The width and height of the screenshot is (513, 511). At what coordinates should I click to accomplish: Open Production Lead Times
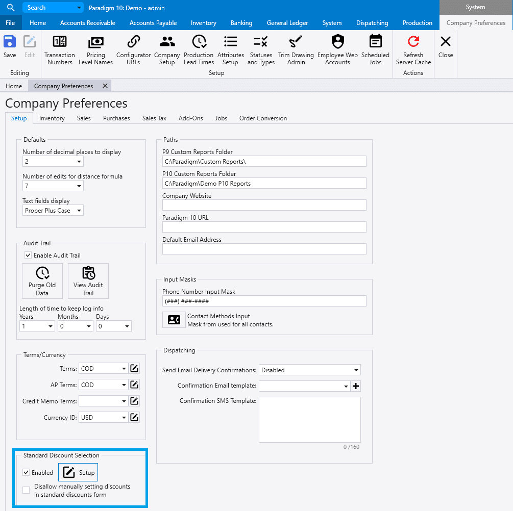199,49
